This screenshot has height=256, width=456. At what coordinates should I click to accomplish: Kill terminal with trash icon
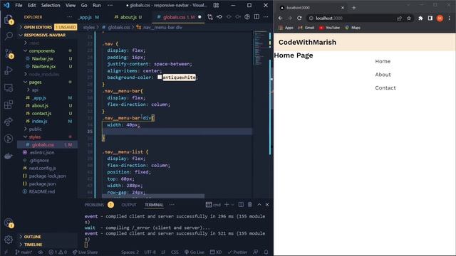click(x=250, y=205)
